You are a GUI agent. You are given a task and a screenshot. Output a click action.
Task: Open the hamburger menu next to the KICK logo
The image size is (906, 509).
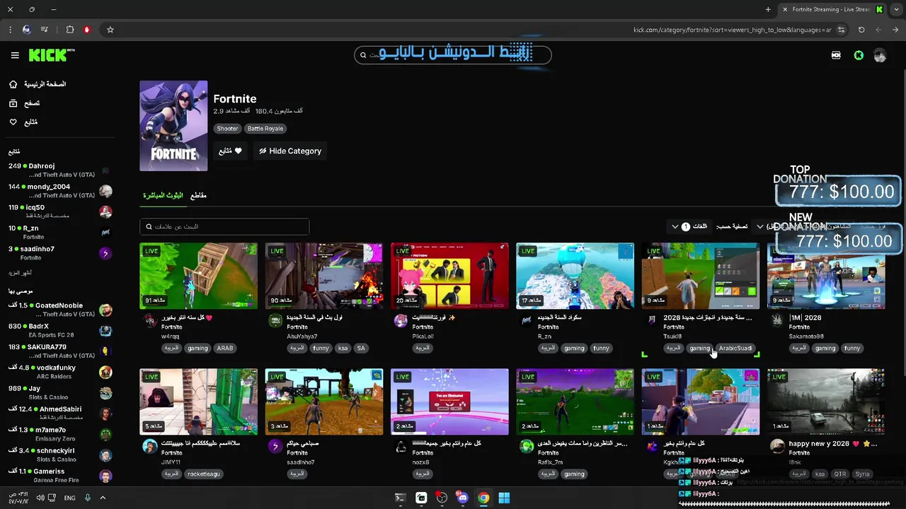tap(15, 55)
